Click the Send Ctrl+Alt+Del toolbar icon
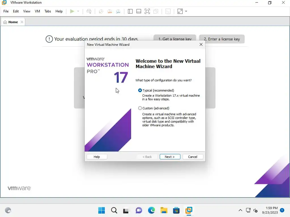Screen dimensions: 290x217 point(89,11)
